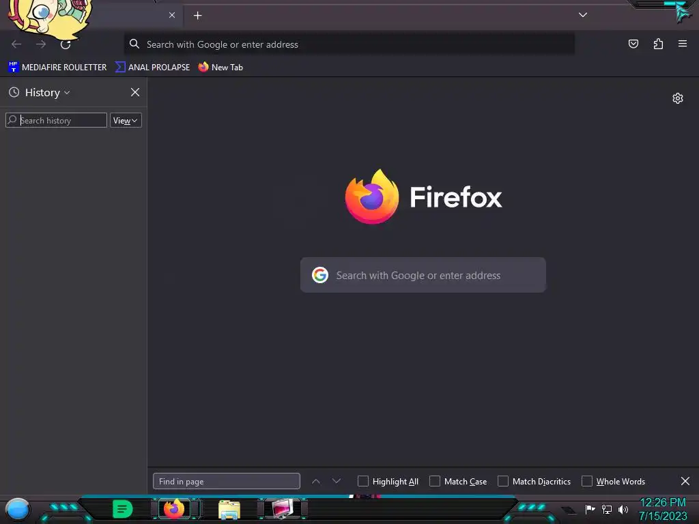699x524 pixels.
Task: Open the volume speaker tray icon
Action: coord(623,509)
